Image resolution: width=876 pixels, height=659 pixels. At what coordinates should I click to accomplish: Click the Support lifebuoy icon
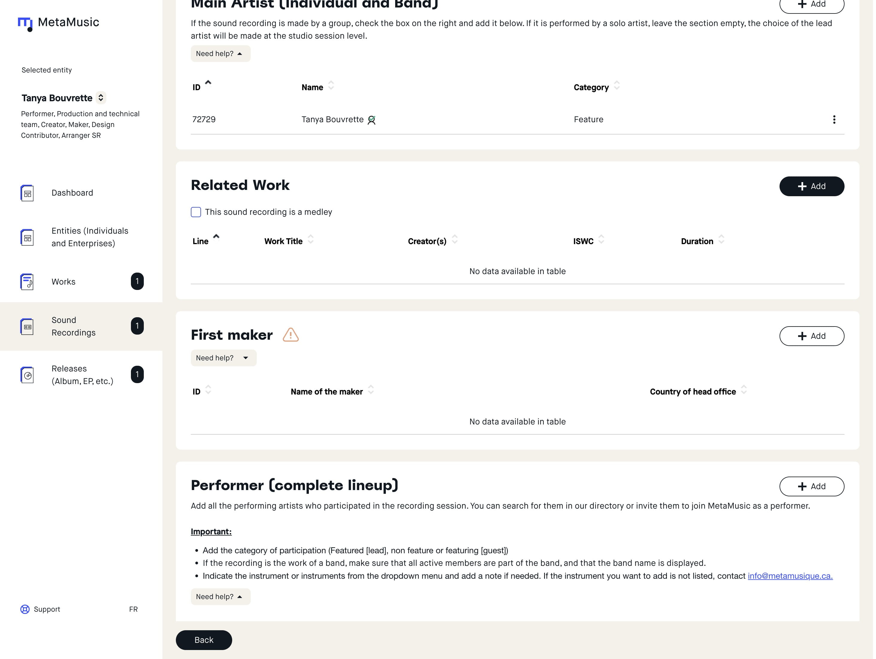tap(25, 610)
